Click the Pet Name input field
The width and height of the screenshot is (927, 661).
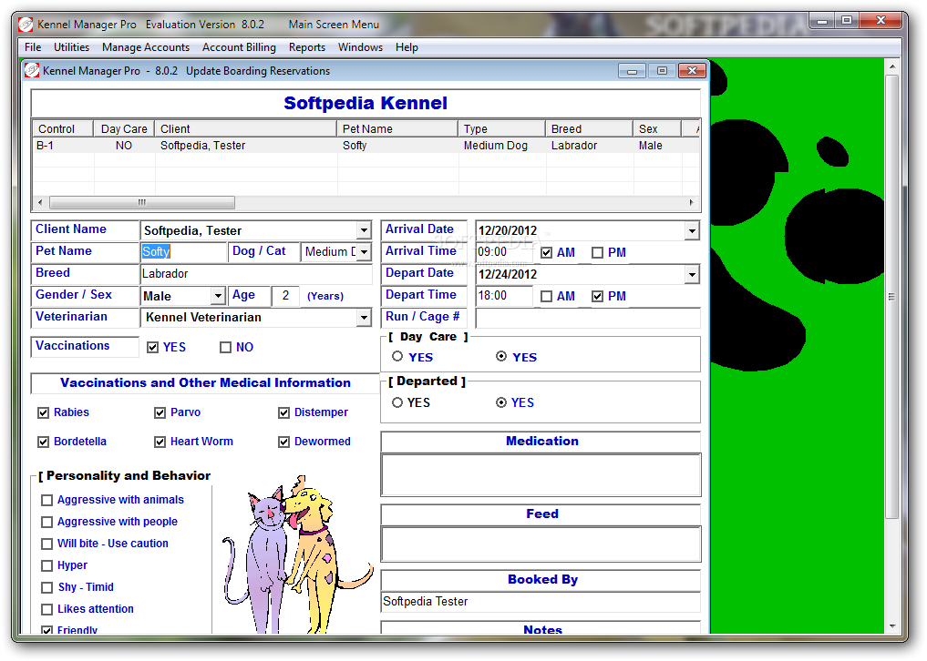[183, 252]
